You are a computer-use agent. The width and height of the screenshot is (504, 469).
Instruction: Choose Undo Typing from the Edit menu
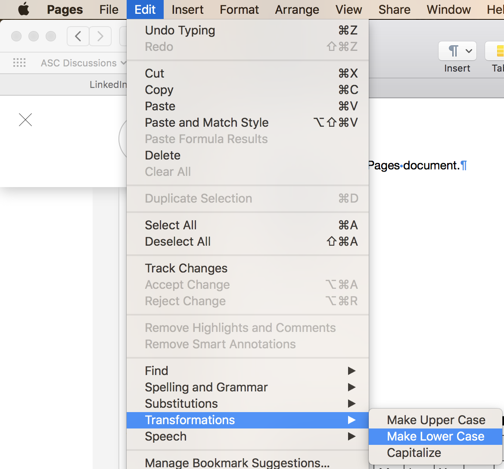[180, 30]
